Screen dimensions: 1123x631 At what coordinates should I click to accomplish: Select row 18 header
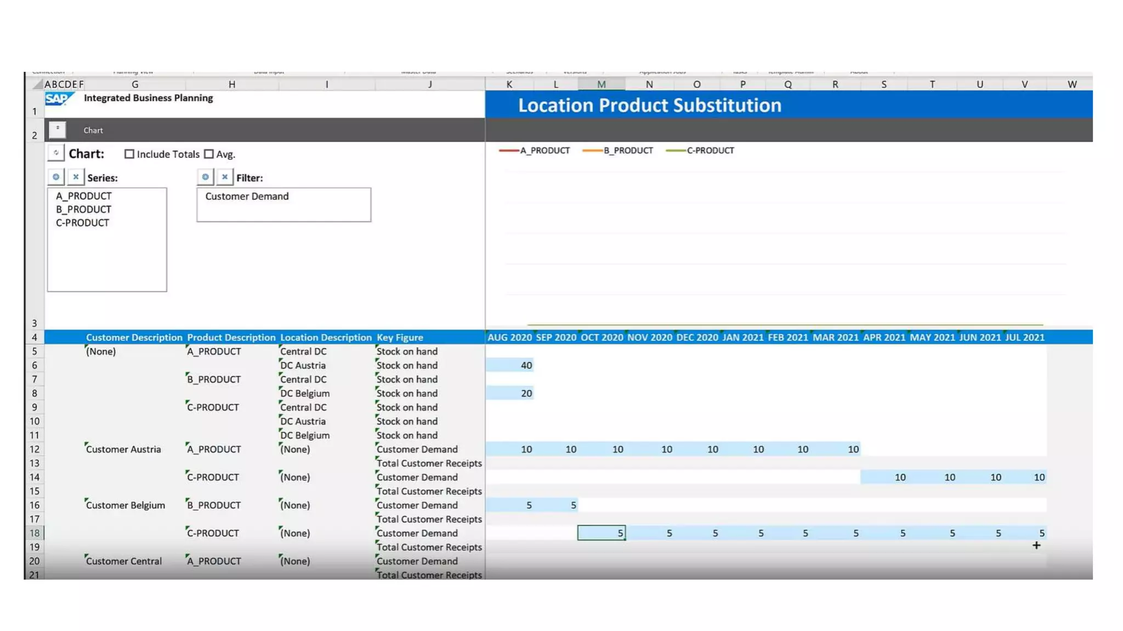tap(34, 533)
